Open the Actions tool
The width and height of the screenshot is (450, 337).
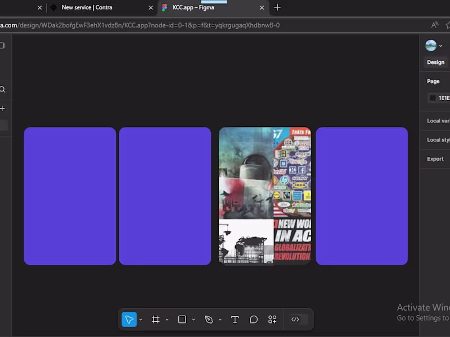[272, 319]
